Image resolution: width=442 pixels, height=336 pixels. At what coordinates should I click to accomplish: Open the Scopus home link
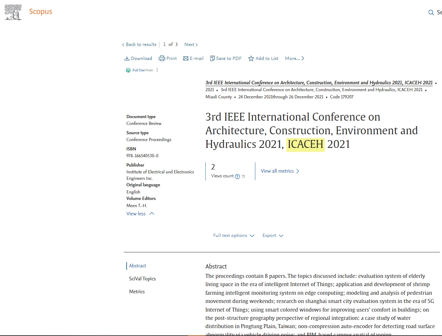pyautogui.click(x=41, y=11)
